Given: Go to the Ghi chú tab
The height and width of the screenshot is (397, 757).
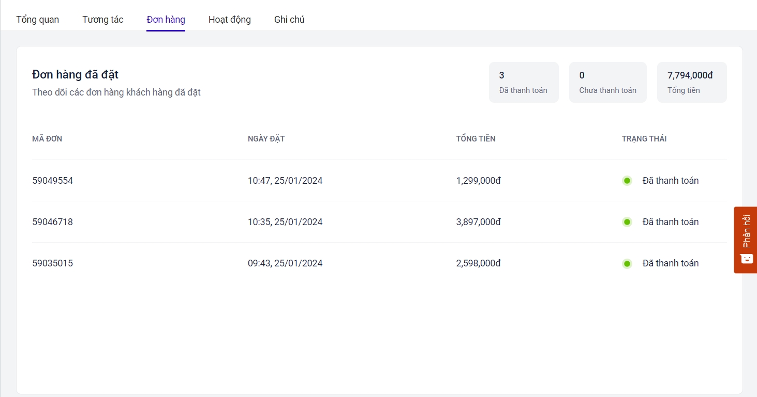Looking at the screenshot, I should (289, 20).
